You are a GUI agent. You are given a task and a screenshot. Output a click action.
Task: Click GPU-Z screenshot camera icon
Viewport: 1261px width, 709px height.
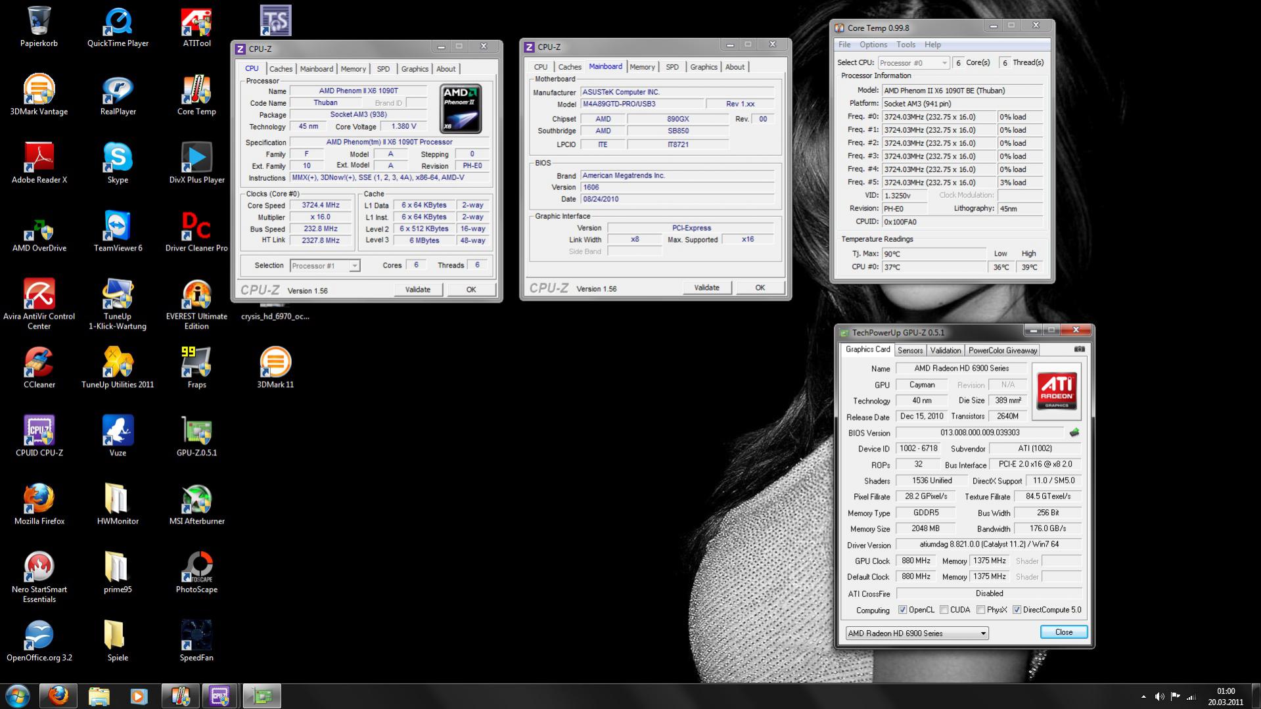point(1079,350)
